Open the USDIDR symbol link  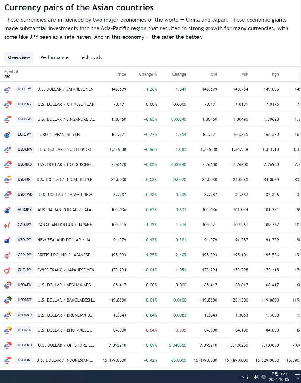24,360
